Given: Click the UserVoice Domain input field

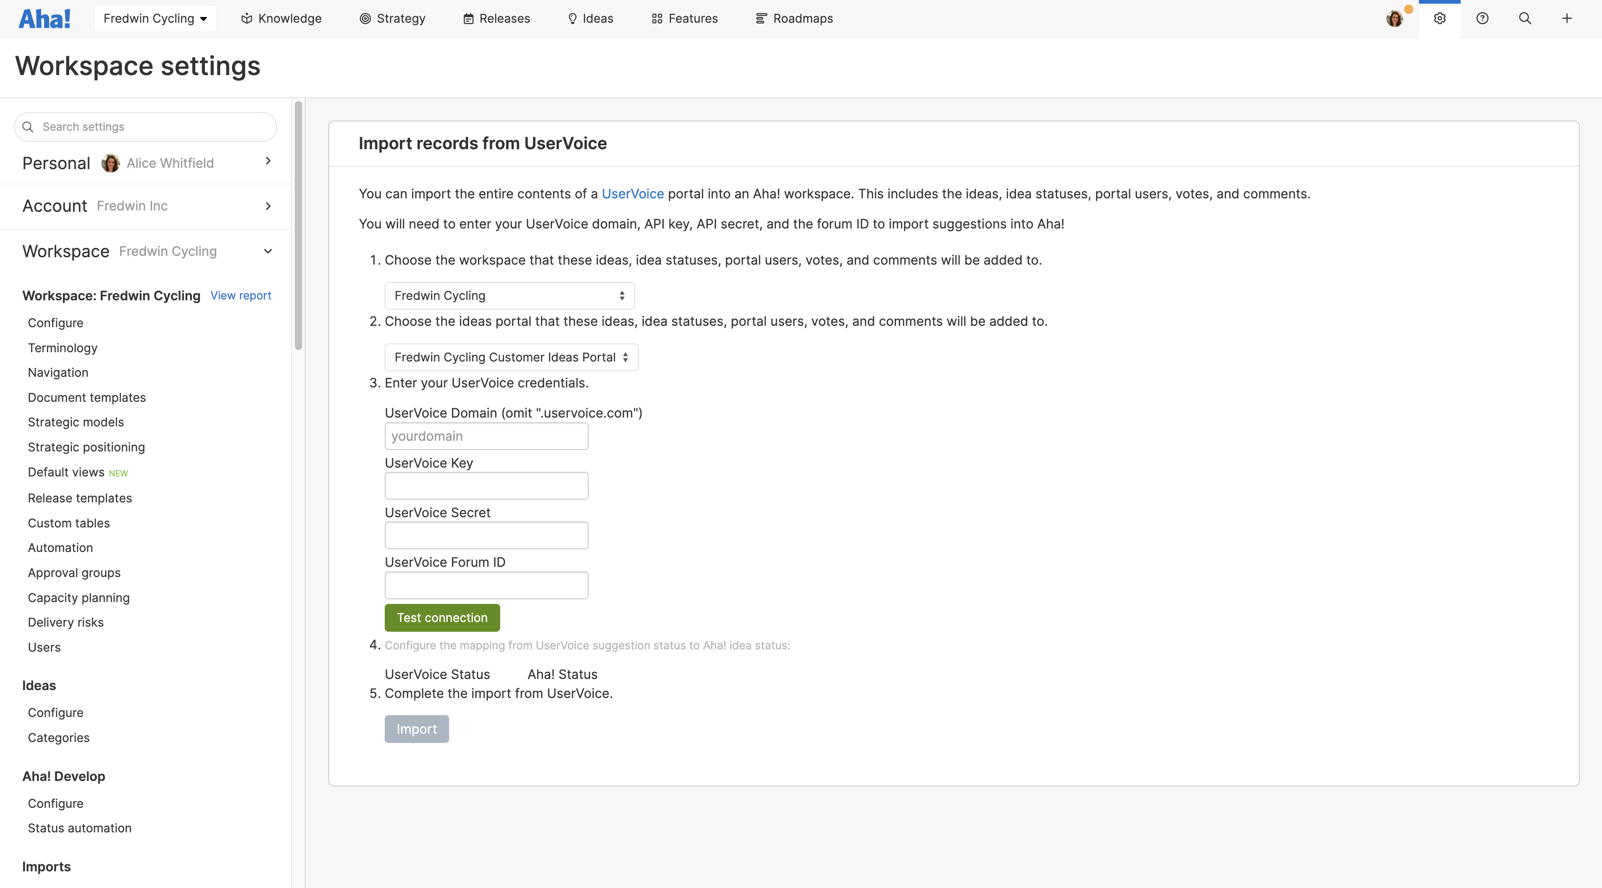Looking at the screenshot, I should [486, 436].
